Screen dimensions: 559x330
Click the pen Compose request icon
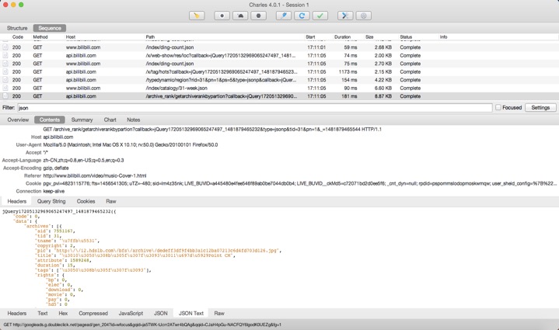click(284, 16)
